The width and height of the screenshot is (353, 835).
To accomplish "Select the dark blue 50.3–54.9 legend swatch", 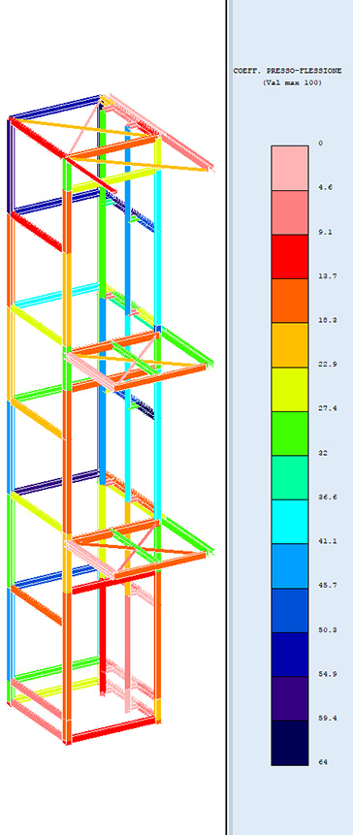I will point(290,655).
